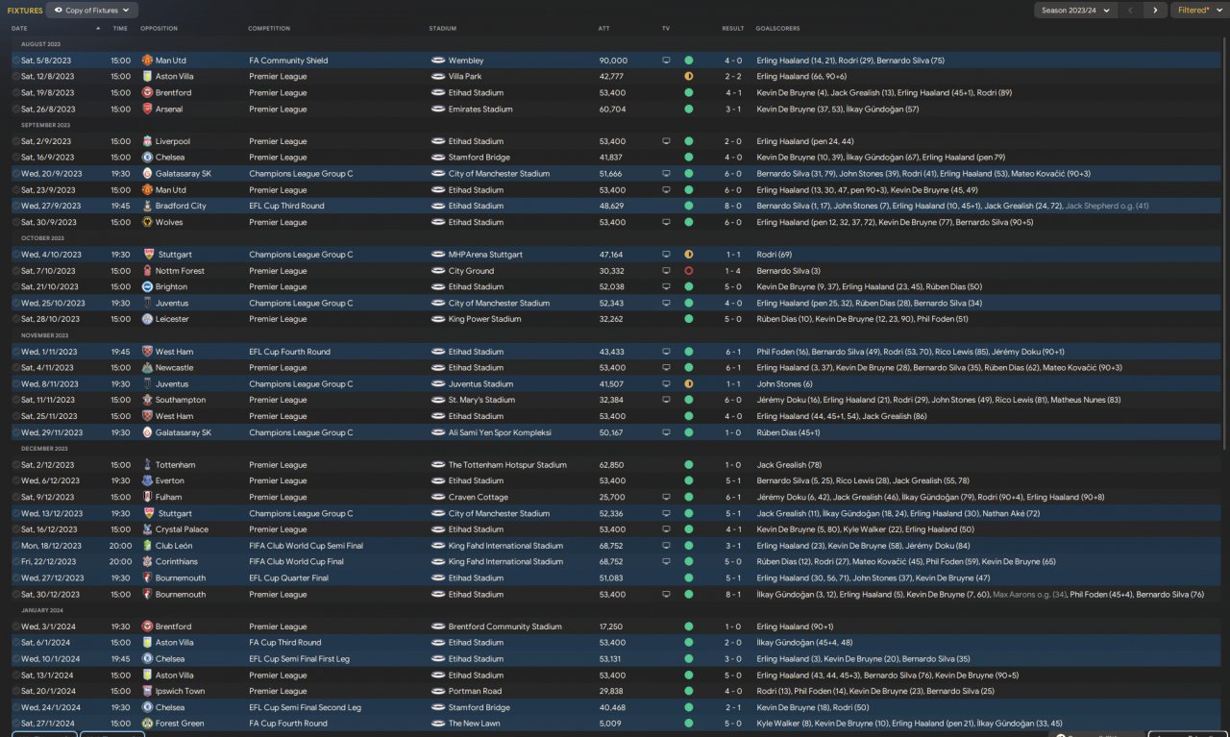The height and width of the screenshot is (737, 1230).
Task: Click the Arsenal club badge
Action: click(x=147, y=110)
